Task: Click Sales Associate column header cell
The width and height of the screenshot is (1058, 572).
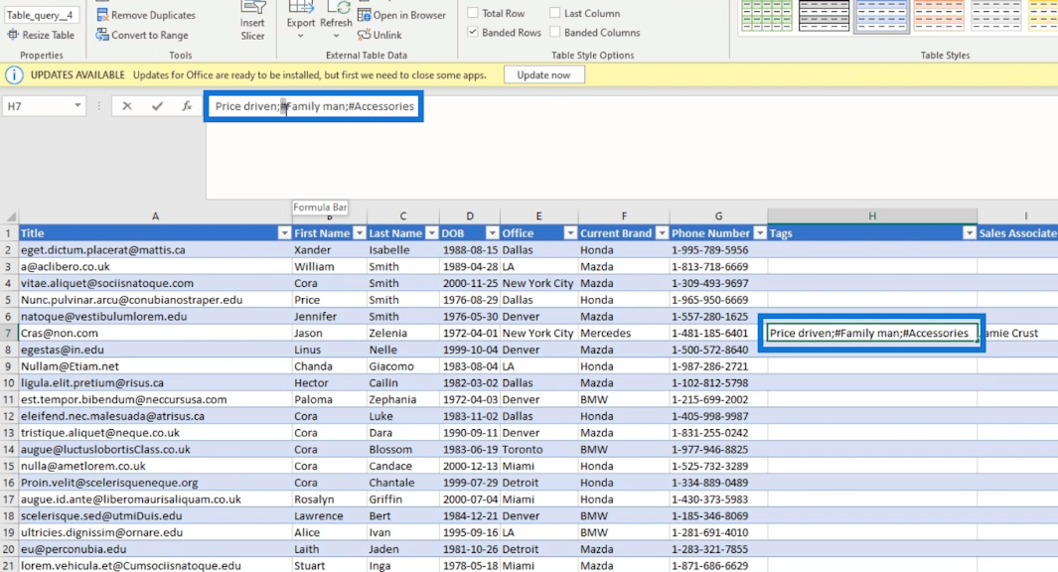Action: [1017, 233]
